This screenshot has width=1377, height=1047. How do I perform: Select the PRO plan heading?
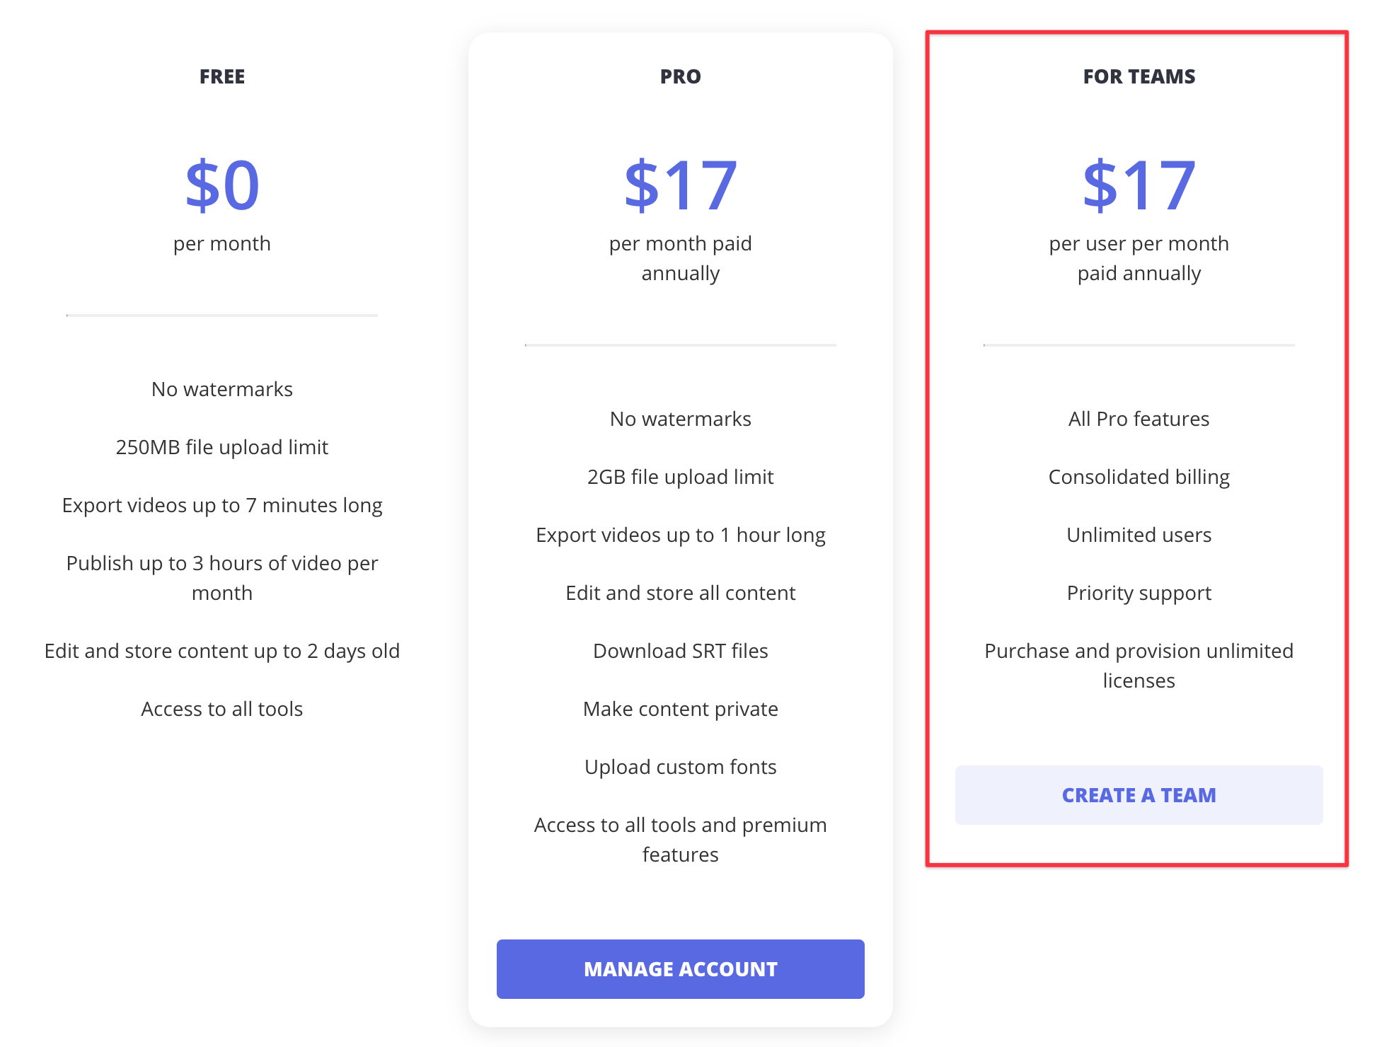[680, 76]
